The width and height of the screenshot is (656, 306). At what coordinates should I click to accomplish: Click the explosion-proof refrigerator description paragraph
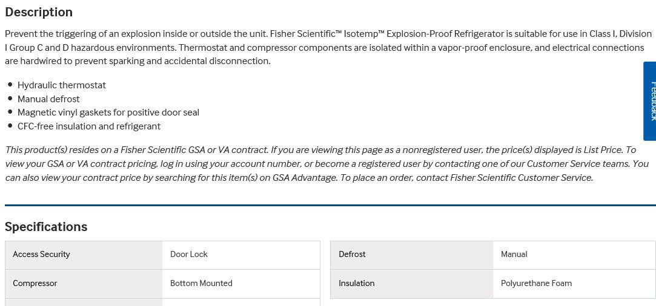coord(327,47)
